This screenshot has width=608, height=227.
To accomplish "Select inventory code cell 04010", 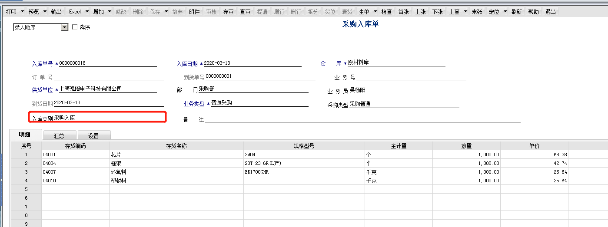I will tap(75, 181).
